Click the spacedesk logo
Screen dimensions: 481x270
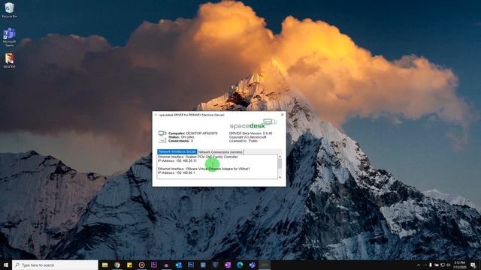click(x=253, y=124)
